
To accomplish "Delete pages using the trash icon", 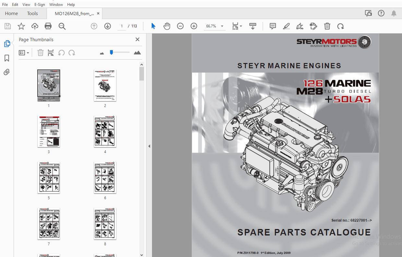I will point(327,26).
